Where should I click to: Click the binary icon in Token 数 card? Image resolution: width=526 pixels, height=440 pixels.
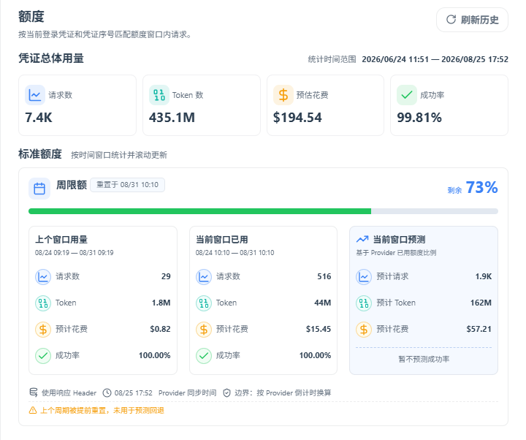159,95
